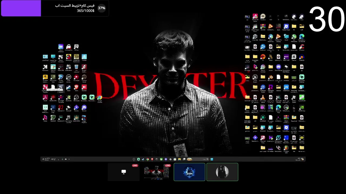
Task: Select the ZOM avatar participant thumbnail
Action: 189,172
